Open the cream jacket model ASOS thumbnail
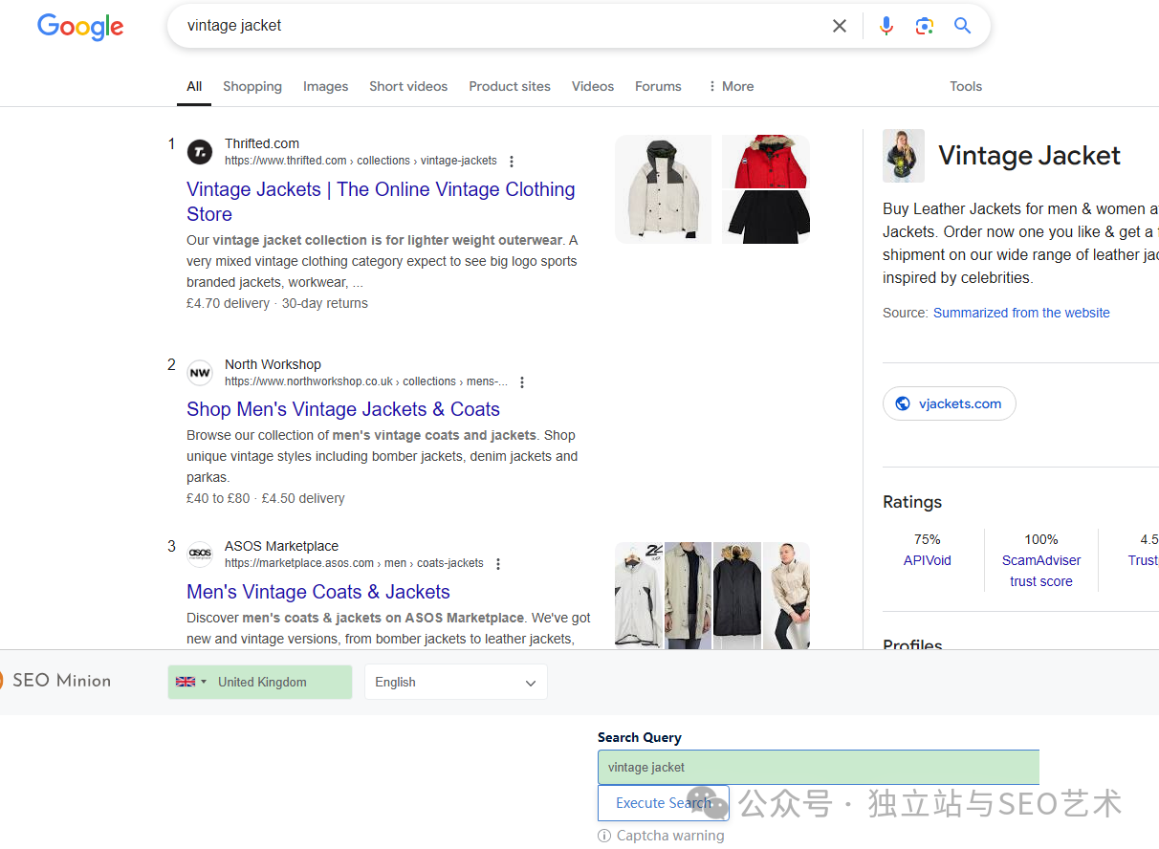 pos(786,596)
